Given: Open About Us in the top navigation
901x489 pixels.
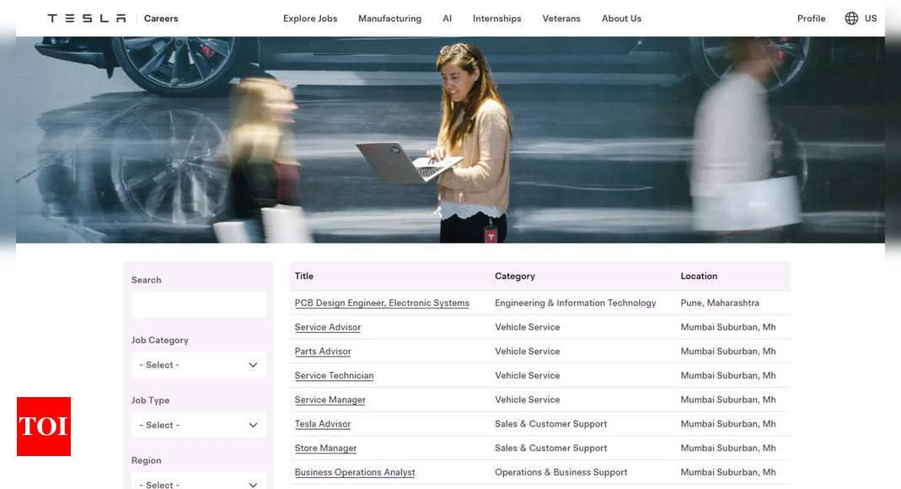Looking at the screenshot, I should tap(621, 19).
